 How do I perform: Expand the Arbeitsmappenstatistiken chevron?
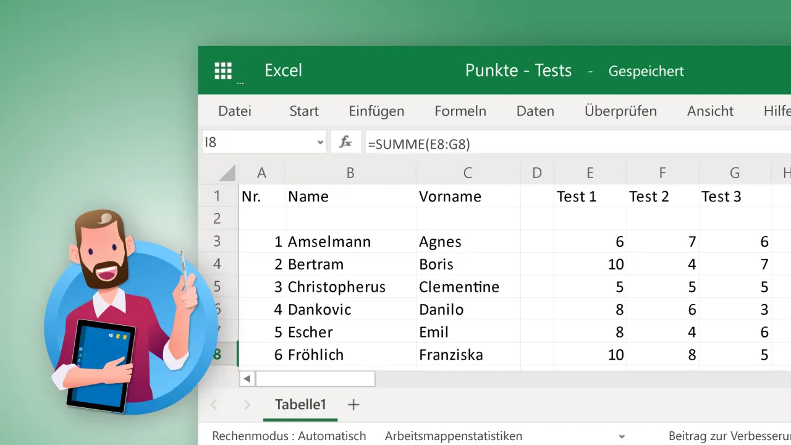click(x=622, y=436)
